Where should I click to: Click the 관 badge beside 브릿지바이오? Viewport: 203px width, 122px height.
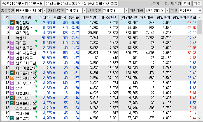(12, 78)
